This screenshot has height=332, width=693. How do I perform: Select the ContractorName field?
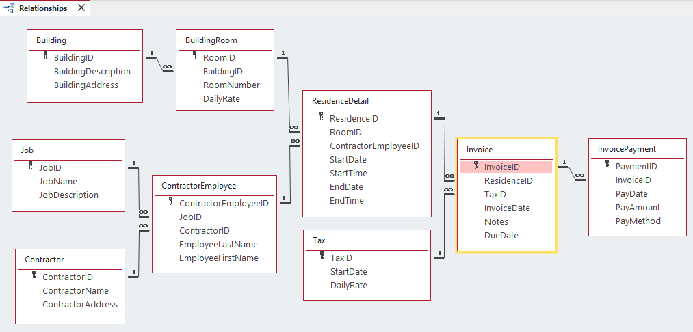[75, 291]
